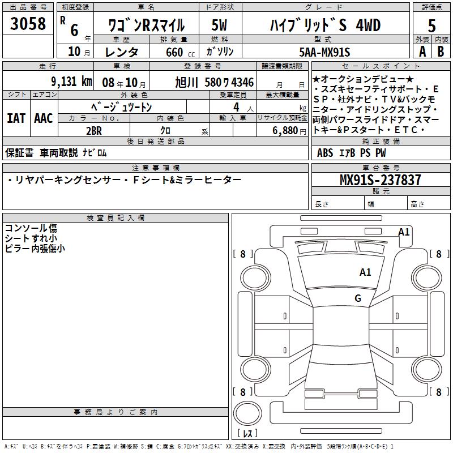Click the sales point ★オークションデビュー★
Viewport: 453px width, 453px height.
[363, 79]
